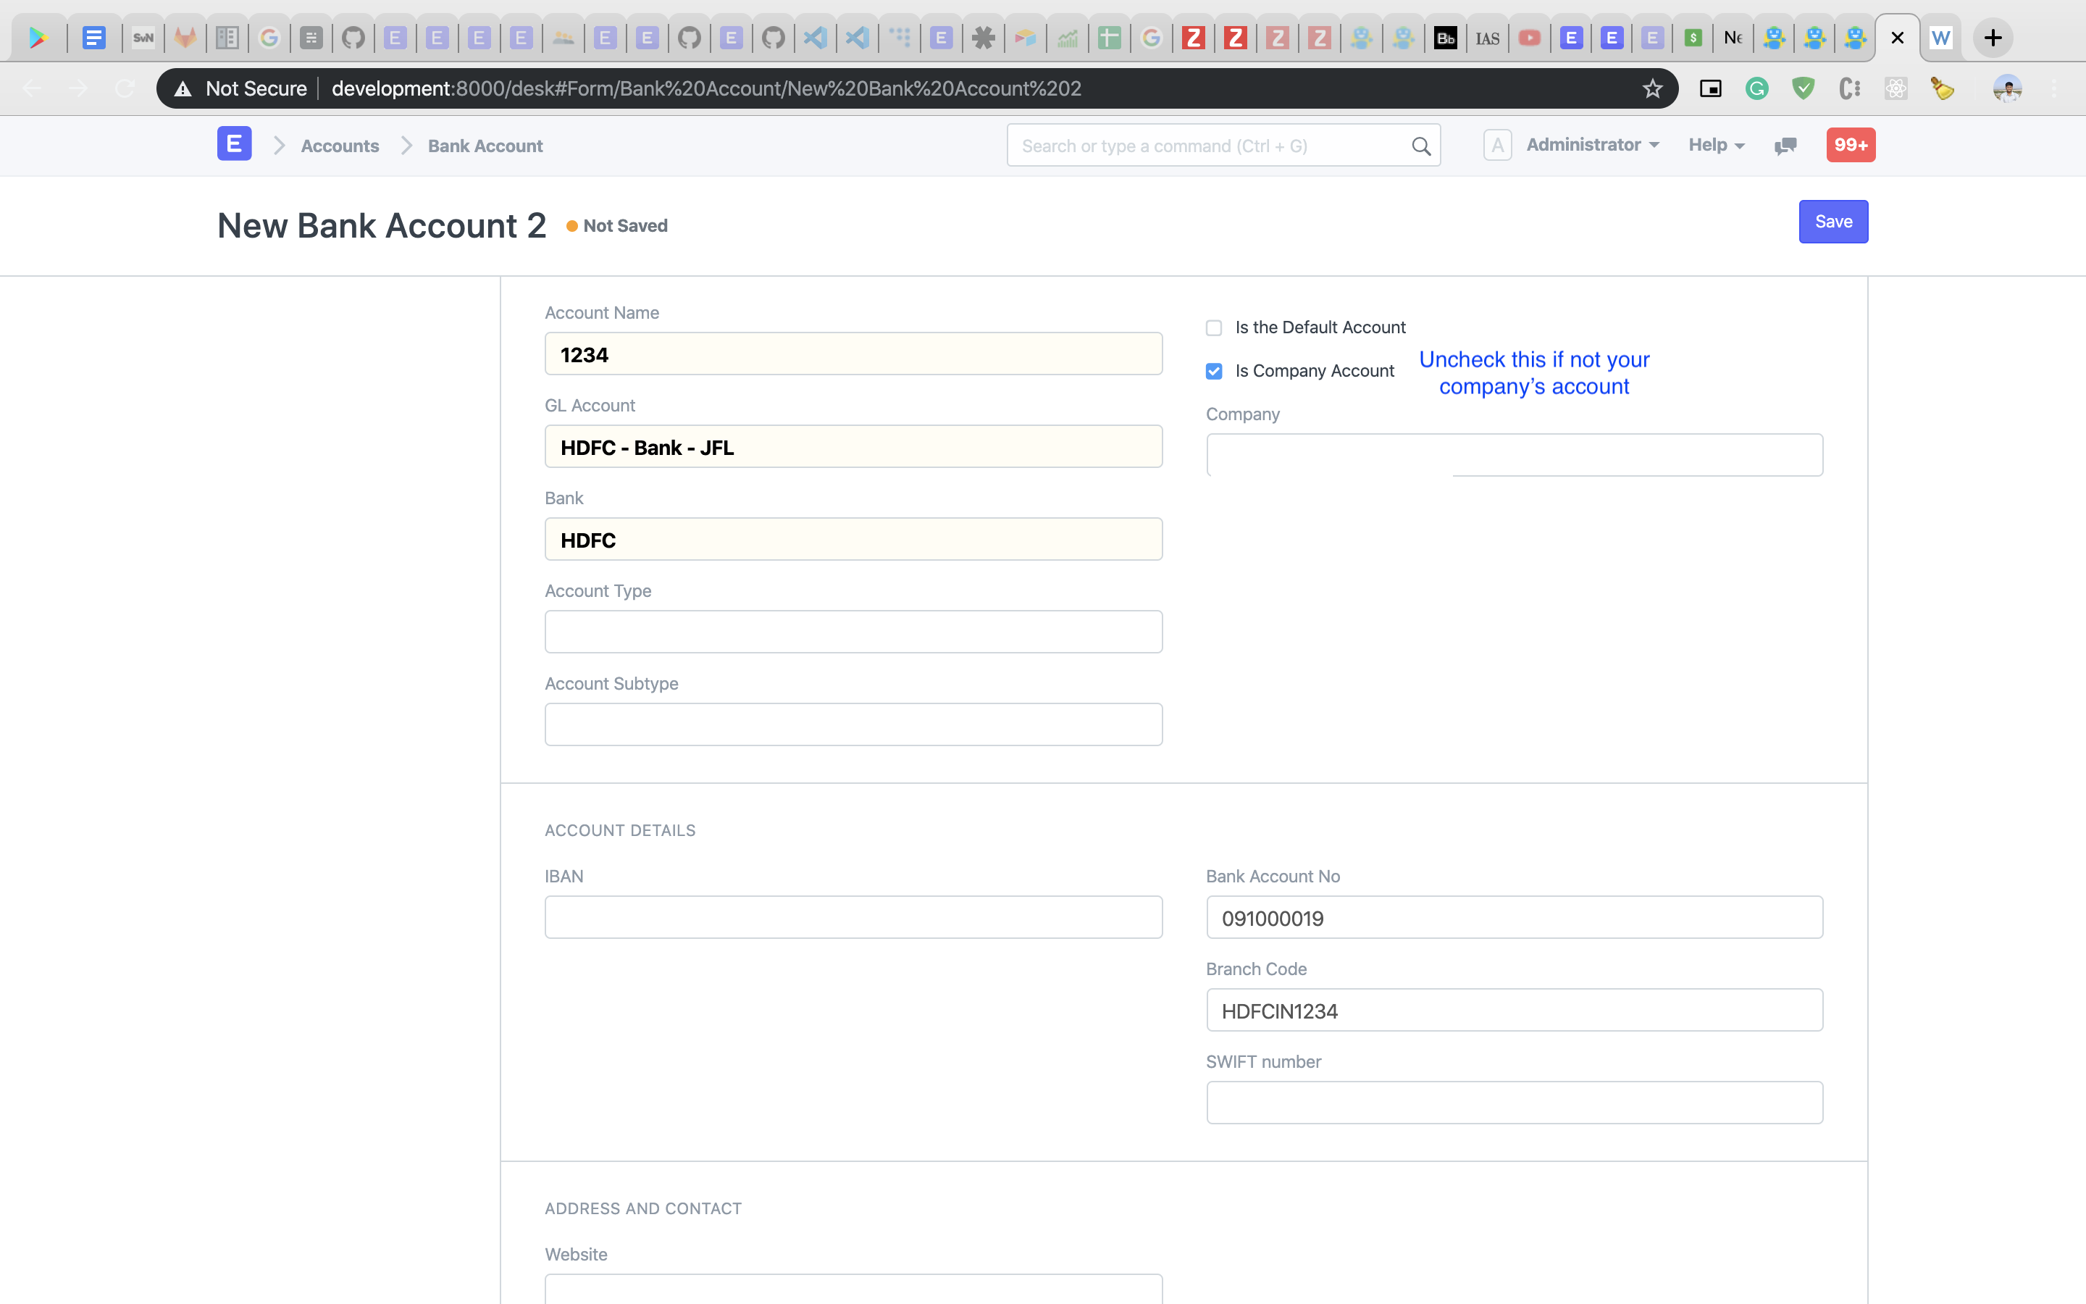2086x1304 pixels.
Task: Edit the Bank Account No field
Action: 1515,918
